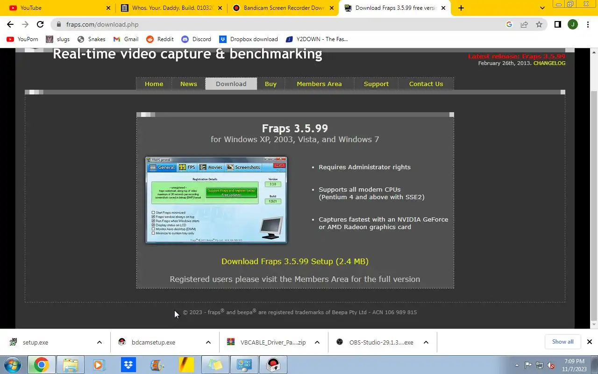Switch to the YouTube tab
This screenshot has height=374, width=598.
click(x=57, y=8)
